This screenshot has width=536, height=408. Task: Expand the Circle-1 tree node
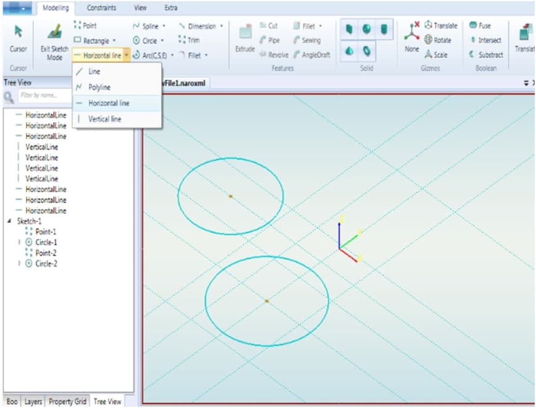click(x=20, y=243)
